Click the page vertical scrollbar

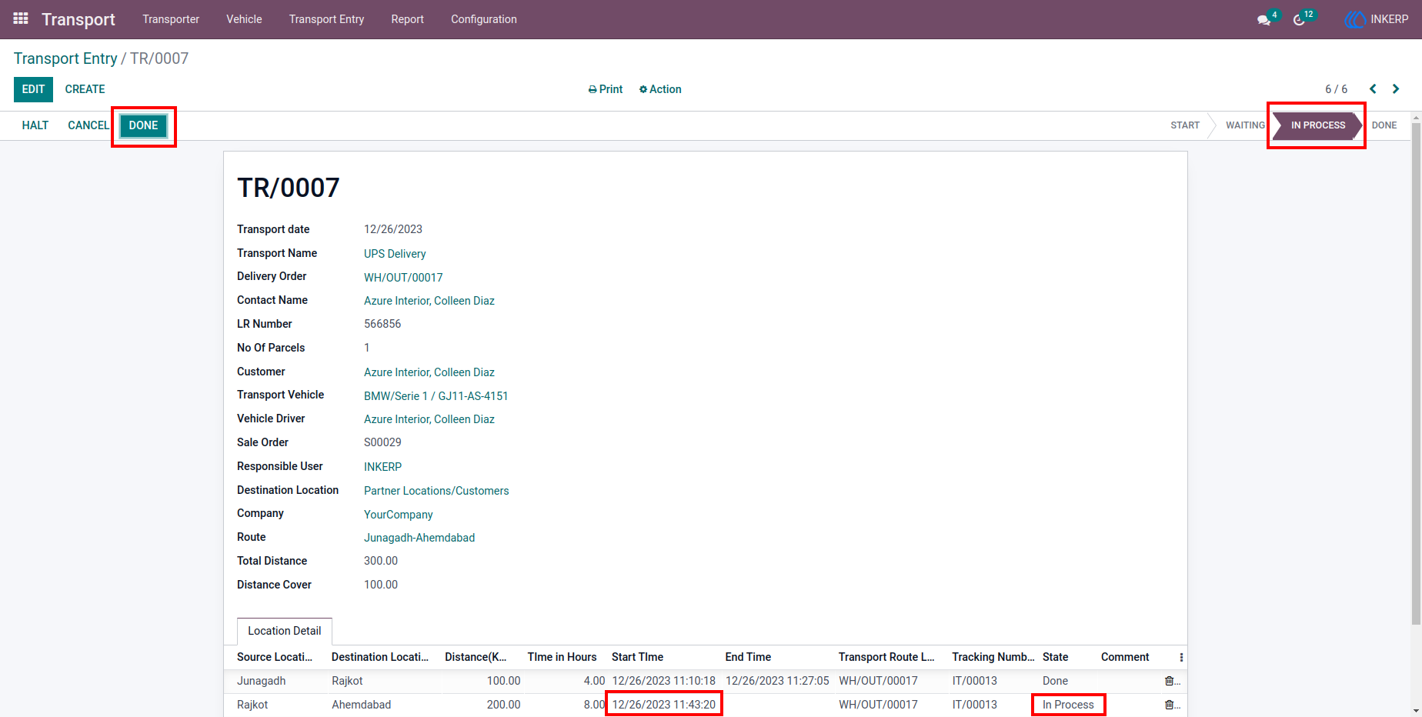click(1416, 373)
